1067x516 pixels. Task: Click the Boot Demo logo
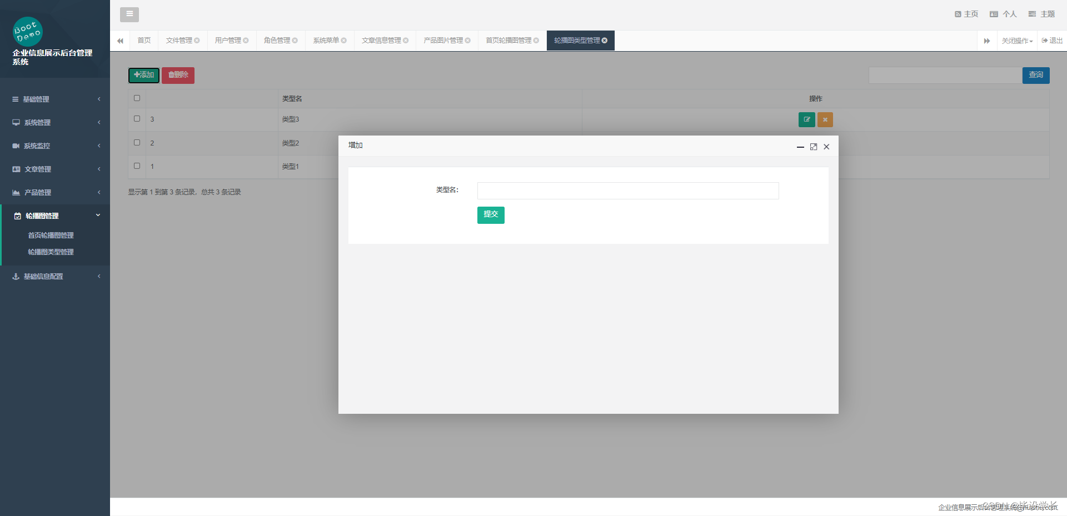pos(27,32)
